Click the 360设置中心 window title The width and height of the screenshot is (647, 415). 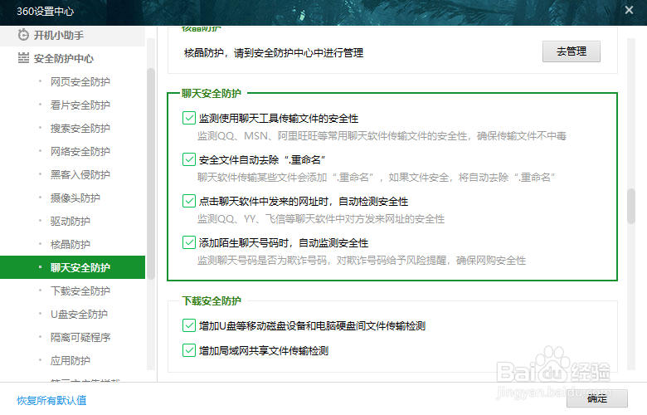[45, 11]
